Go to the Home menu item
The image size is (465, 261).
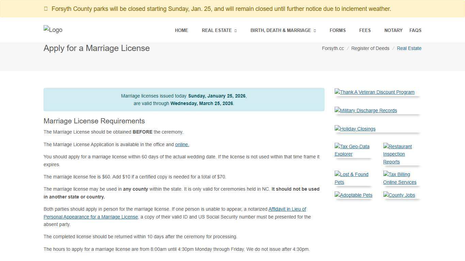pyautogui.click(x=181, y=30)
